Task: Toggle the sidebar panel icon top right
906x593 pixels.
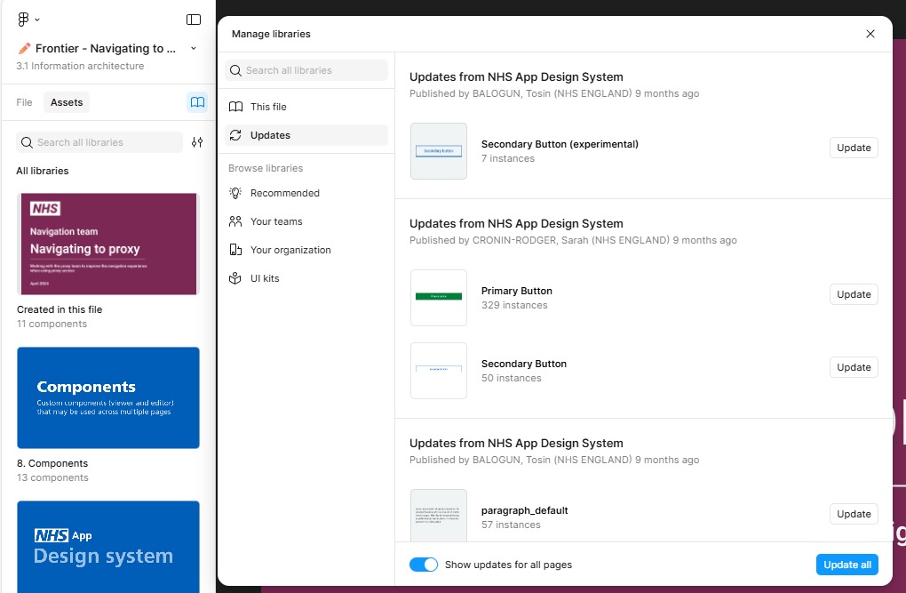Action: pyautogui.click(x=194, y=19)
